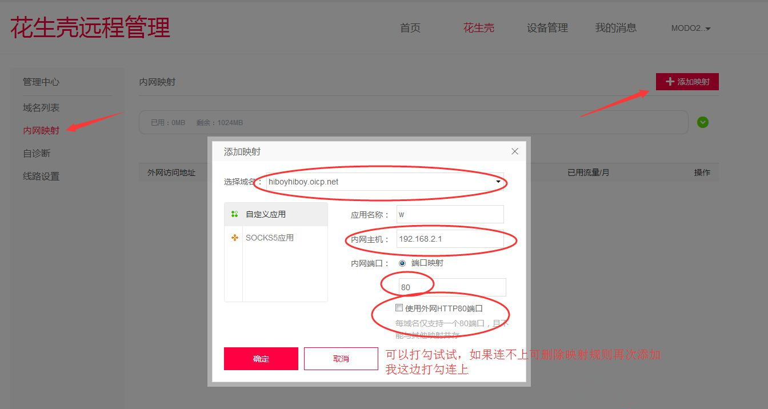
Task: Click the 应用名称 input field
Action: point(450,214)
